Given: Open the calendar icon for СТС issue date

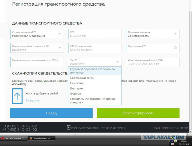Looking at the screenshot, I should coord(175,48).
